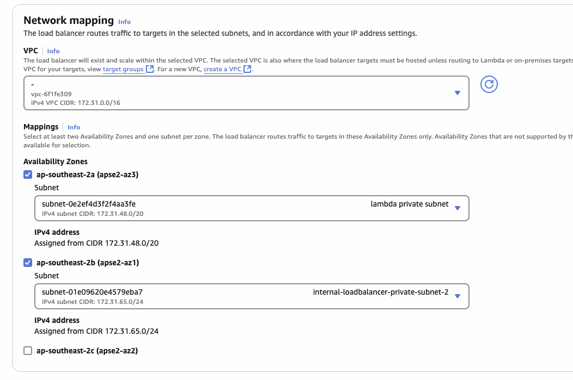Follow the target groups link
Viewport: 573px width, 380px height.
tap(123, 69)
